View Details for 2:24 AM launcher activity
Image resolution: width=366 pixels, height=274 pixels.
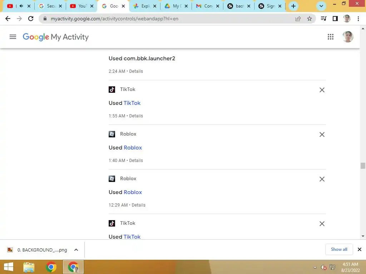coord(136,71)
